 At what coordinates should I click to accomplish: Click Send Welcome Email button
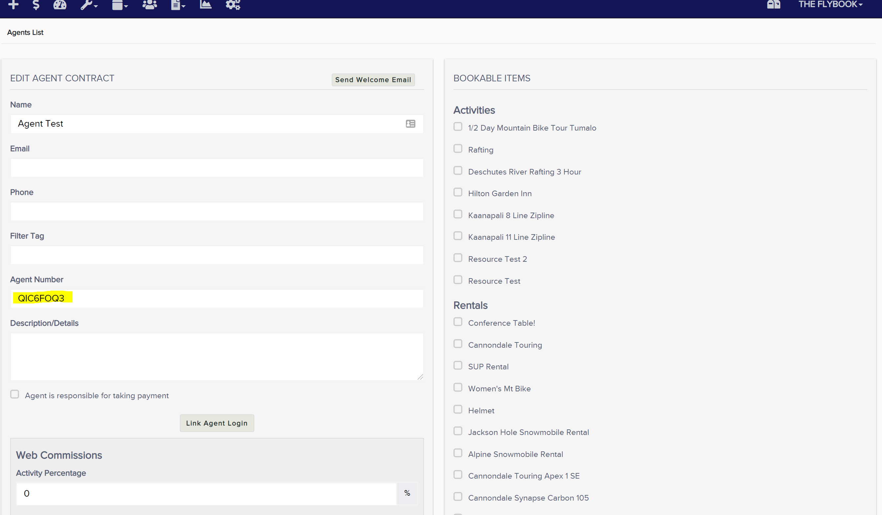click(x=373, y=80)
